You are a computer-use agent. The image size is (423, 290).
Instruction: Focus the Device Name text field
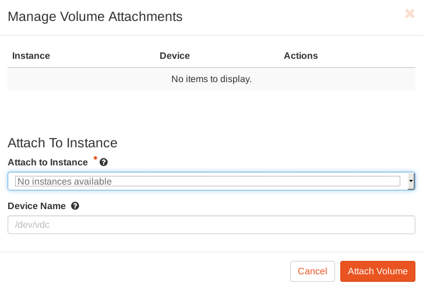point(211,225)
